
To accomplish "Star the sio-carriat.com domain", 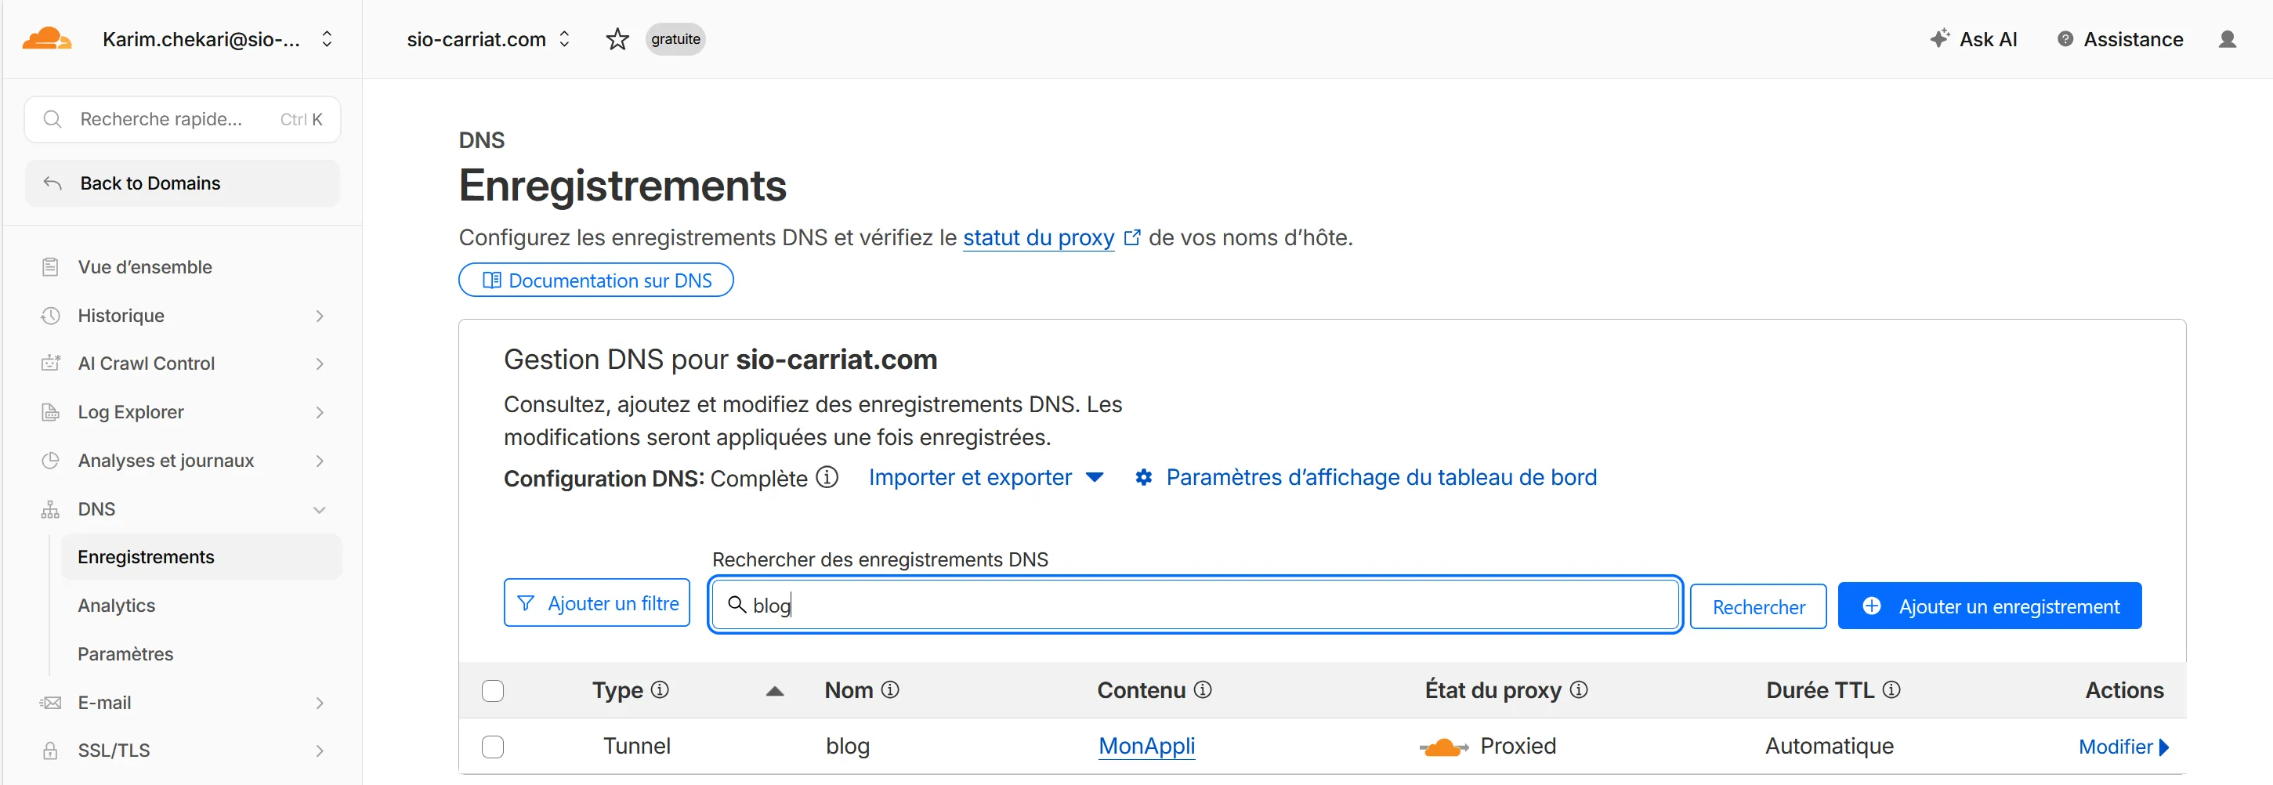I will (617, 39).
